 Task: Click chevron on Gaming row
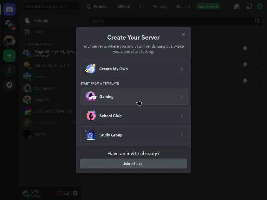pyautogui.click(x=182, y=96)
